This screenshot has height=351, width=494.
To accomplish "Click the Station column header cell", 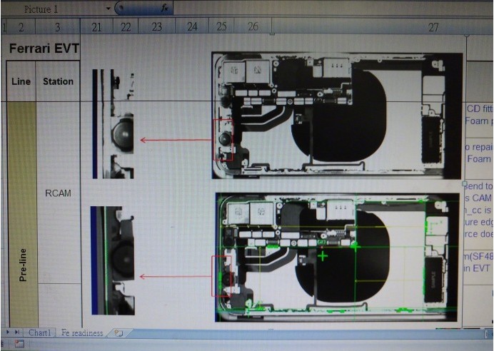I will point(58,81).
